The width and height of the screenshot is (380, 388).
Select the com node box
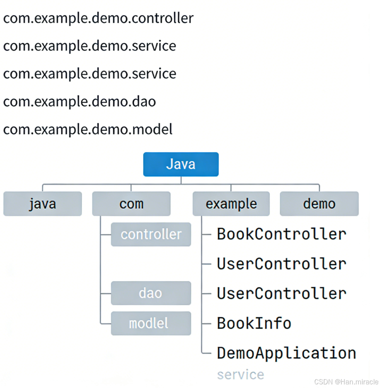point(131,204)
